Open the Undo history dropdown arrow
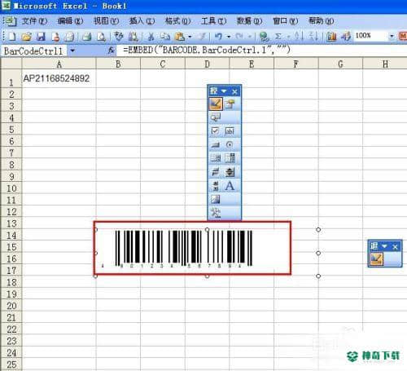The image size is (407, 371). coord(229,37)
